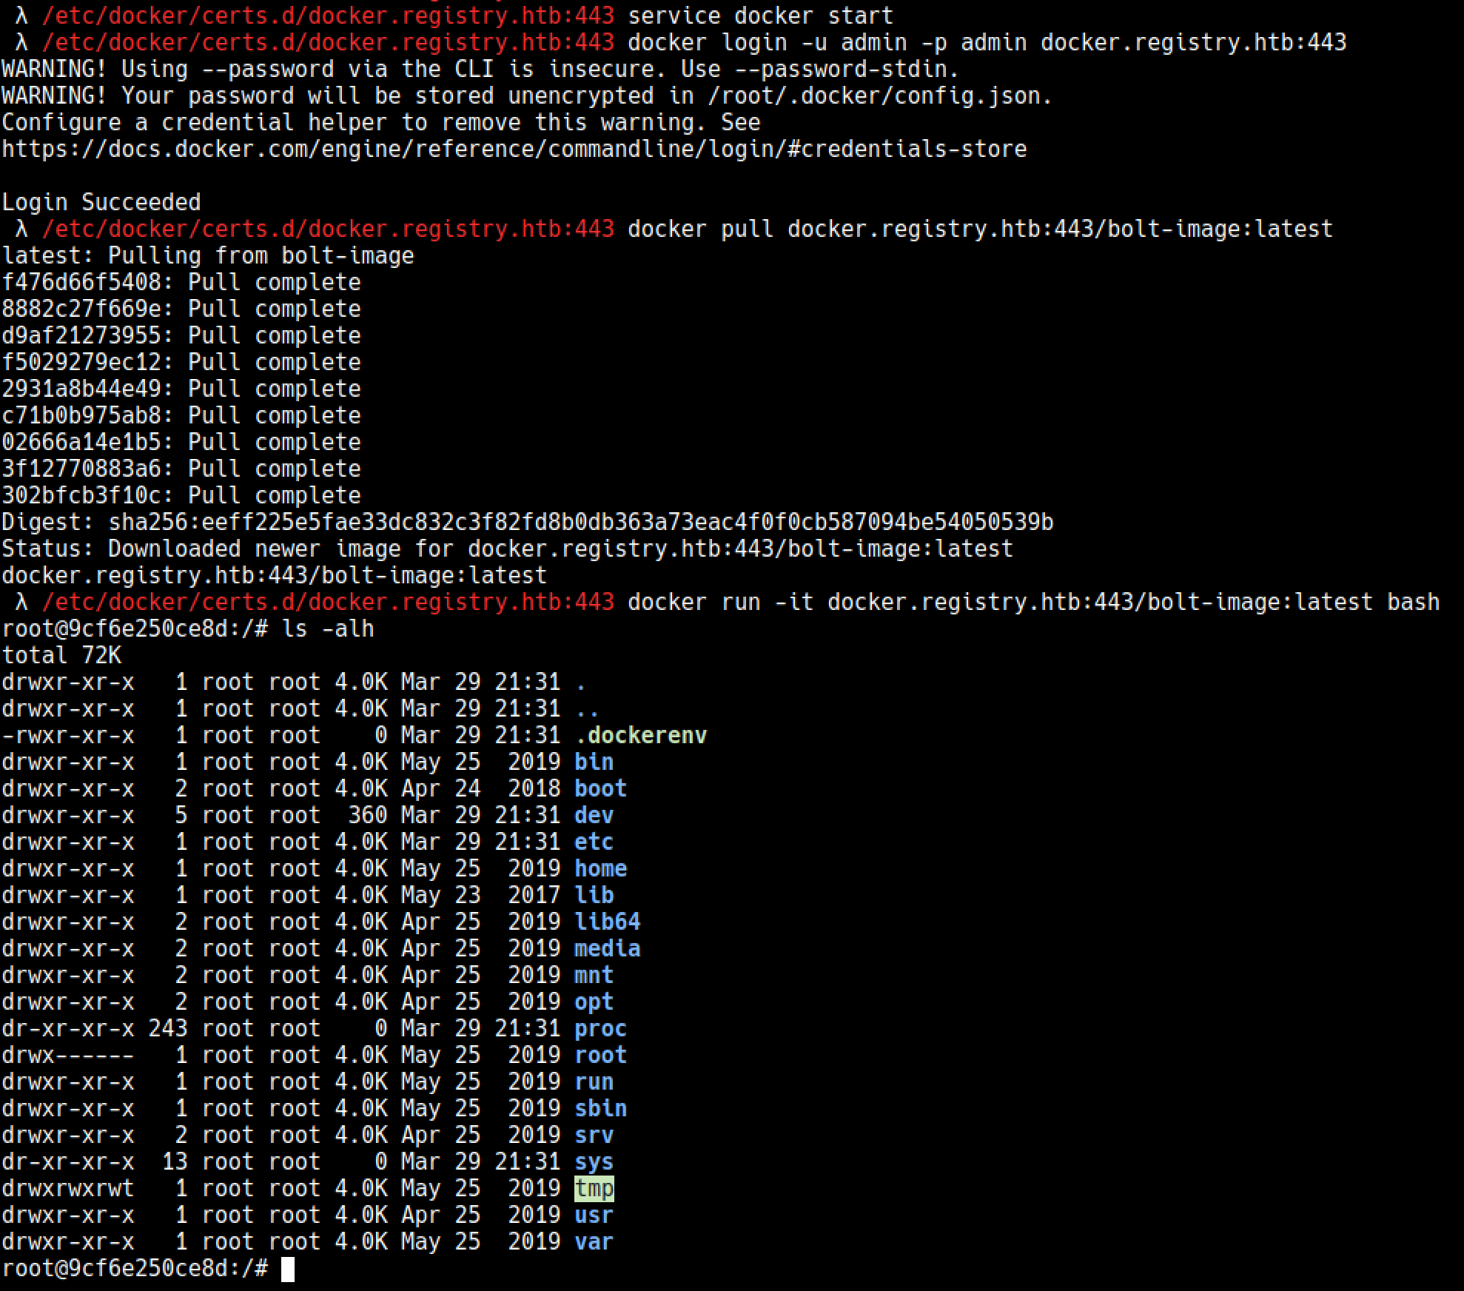This screenshot has width=1464, height=1291.
Task: Click the 'bin' directory name
Action: pos(594,762)
